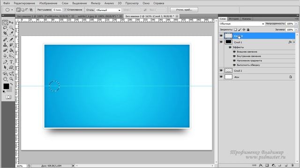Select the Path Selection tool
The width and height of the screenshot is (300, 168).
pyautogui.click(x=5, y=67)
